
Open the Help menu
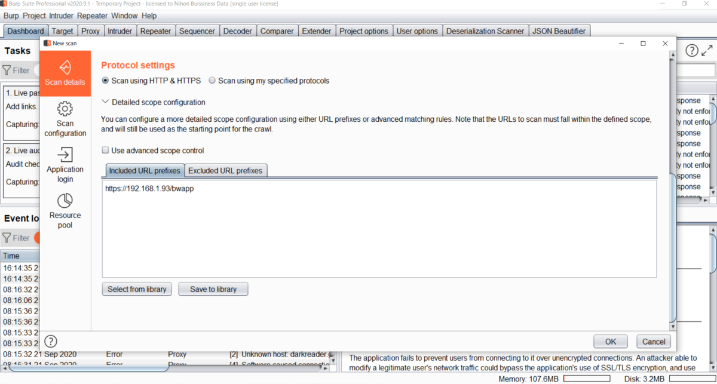tap(149, 16)
